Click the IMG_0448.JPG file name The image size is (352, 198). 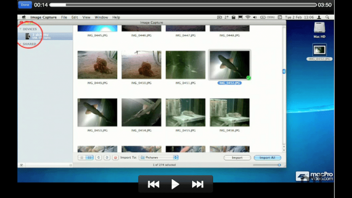click(229, 36)
